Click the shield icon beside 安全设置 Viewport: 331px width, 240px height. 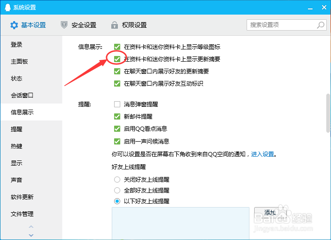tap(64, 25)
